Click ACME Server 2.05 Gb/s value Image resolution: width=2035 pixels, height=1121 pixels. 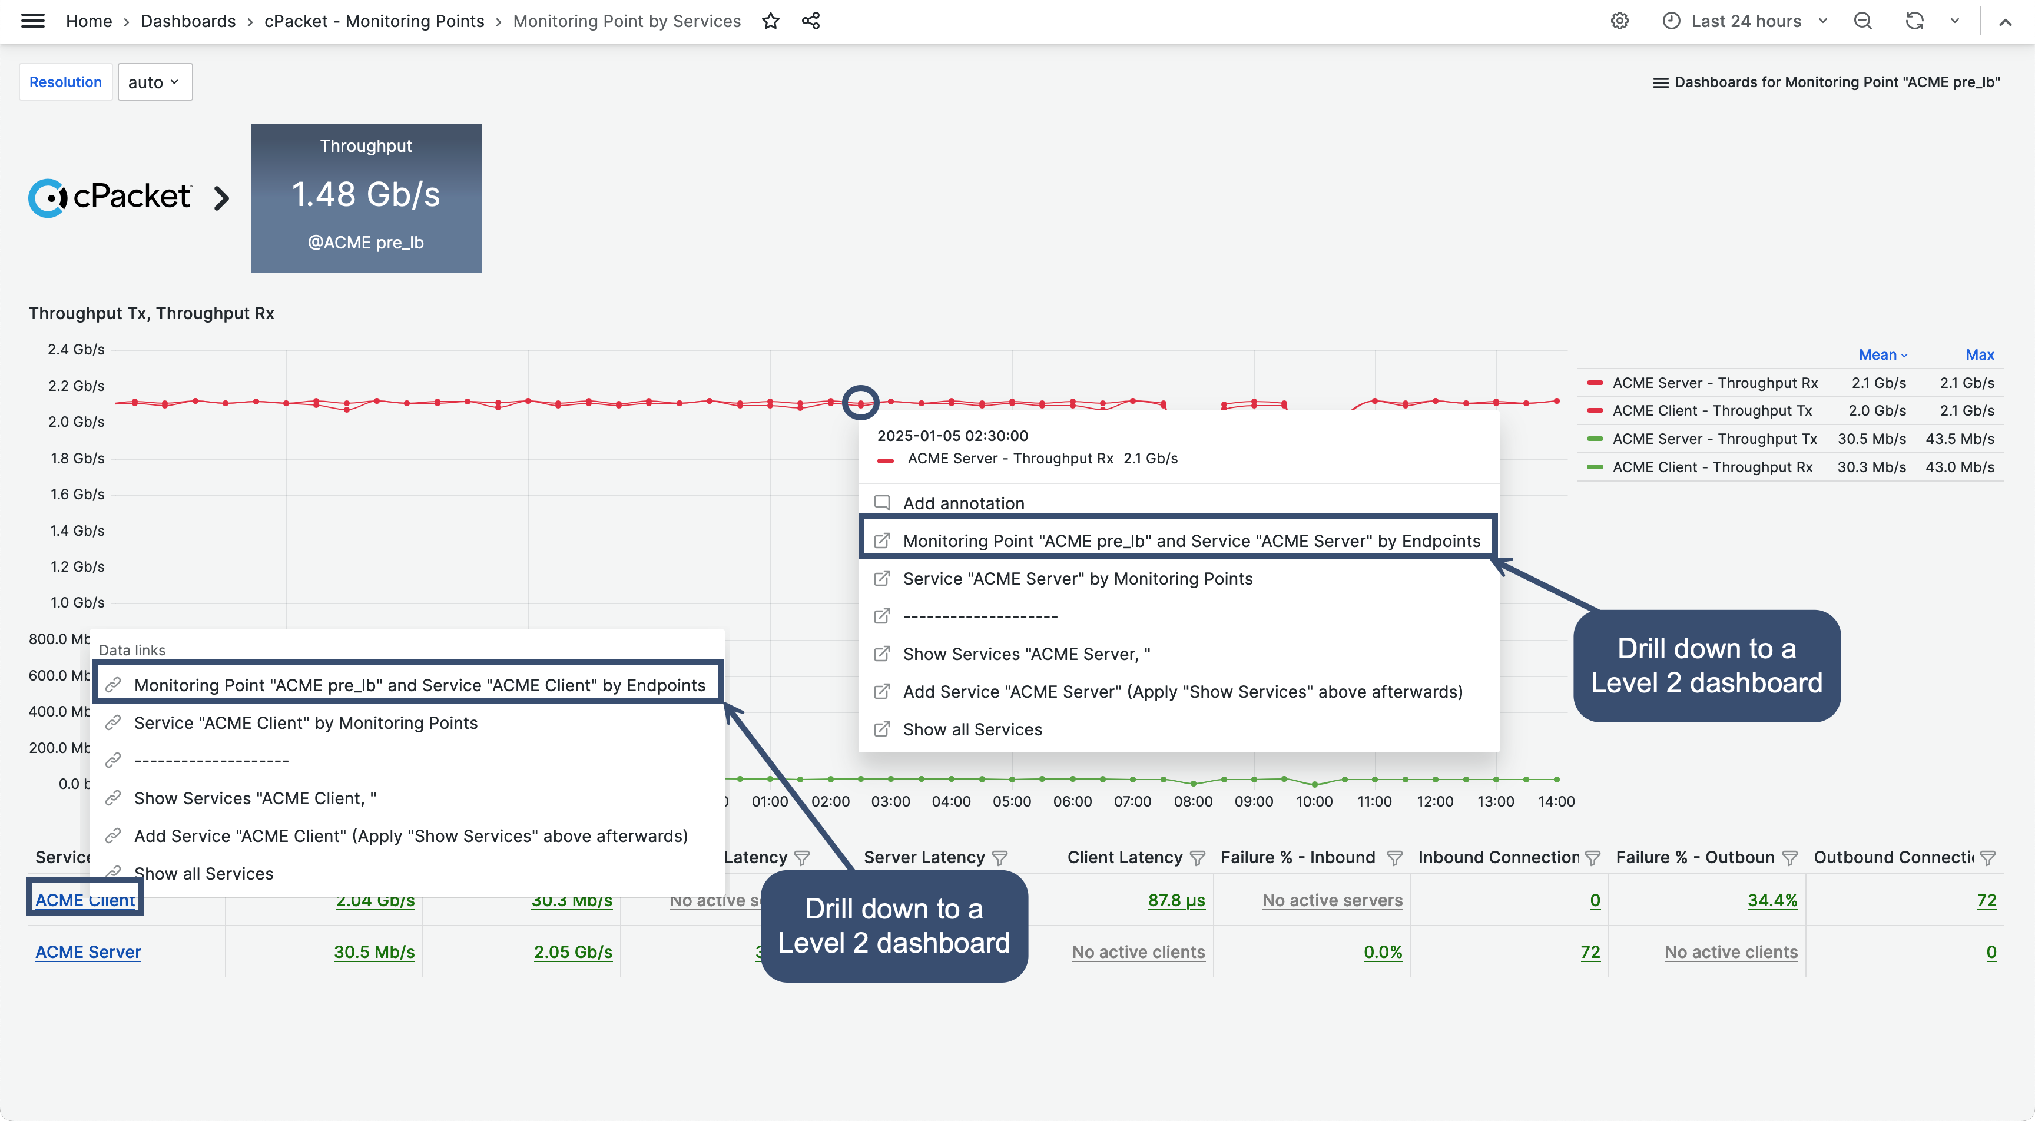(573, 952)
